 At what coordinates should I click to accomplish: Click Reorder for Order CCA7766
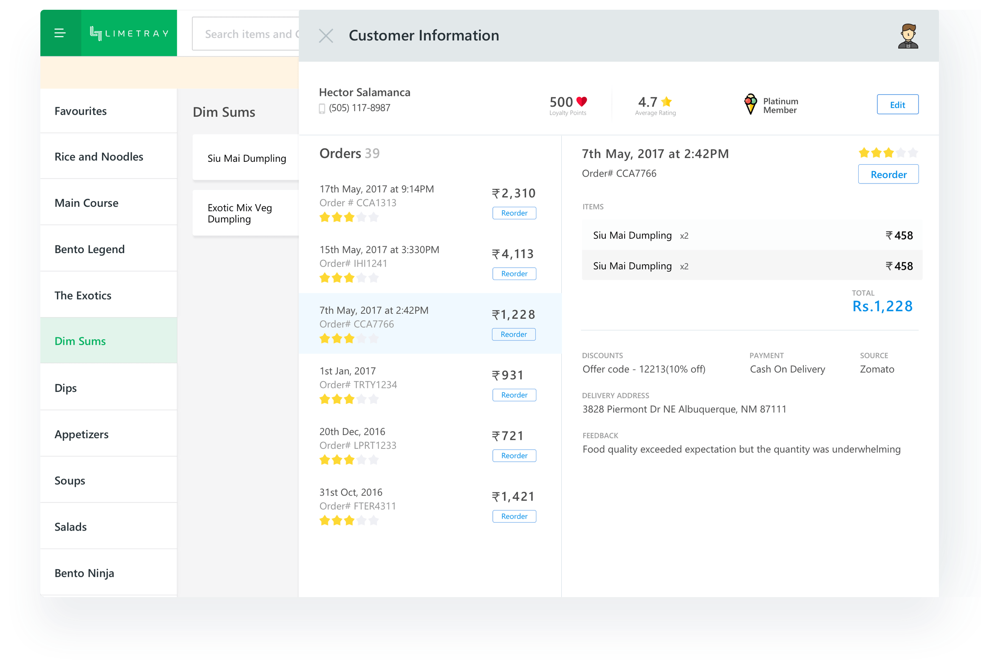[515, 334]
